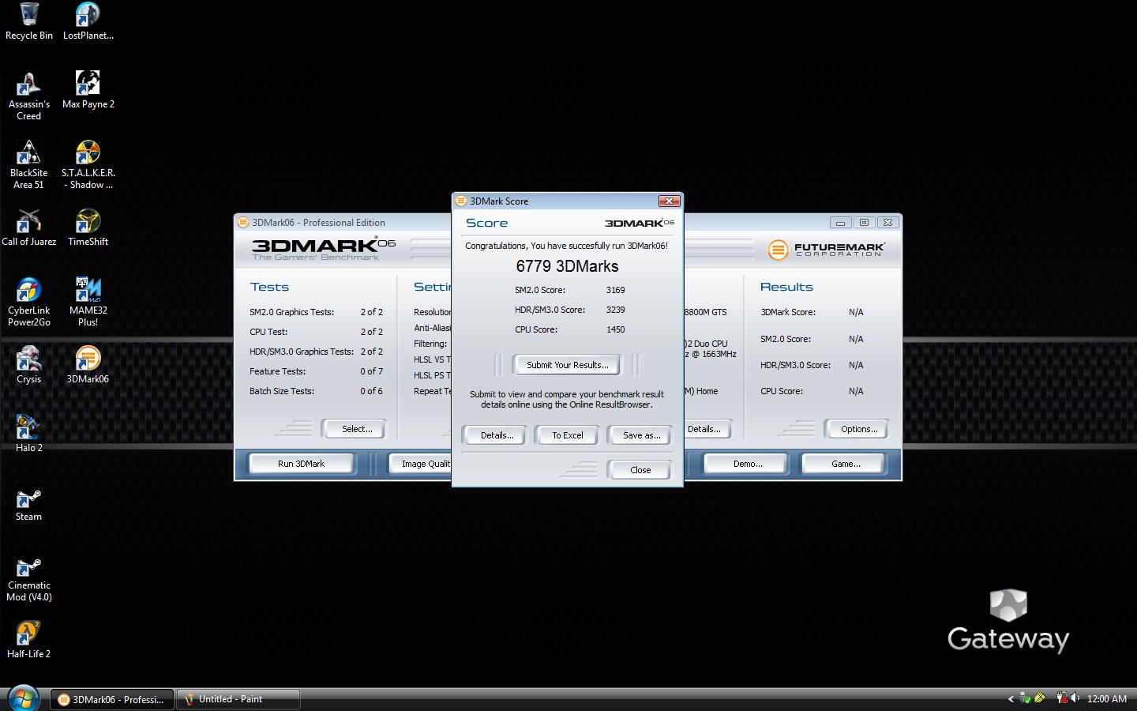Viewport: 1137px width, 711px height.
Task: Click the Results heading in main window
Action: click(x=786, y=287)
